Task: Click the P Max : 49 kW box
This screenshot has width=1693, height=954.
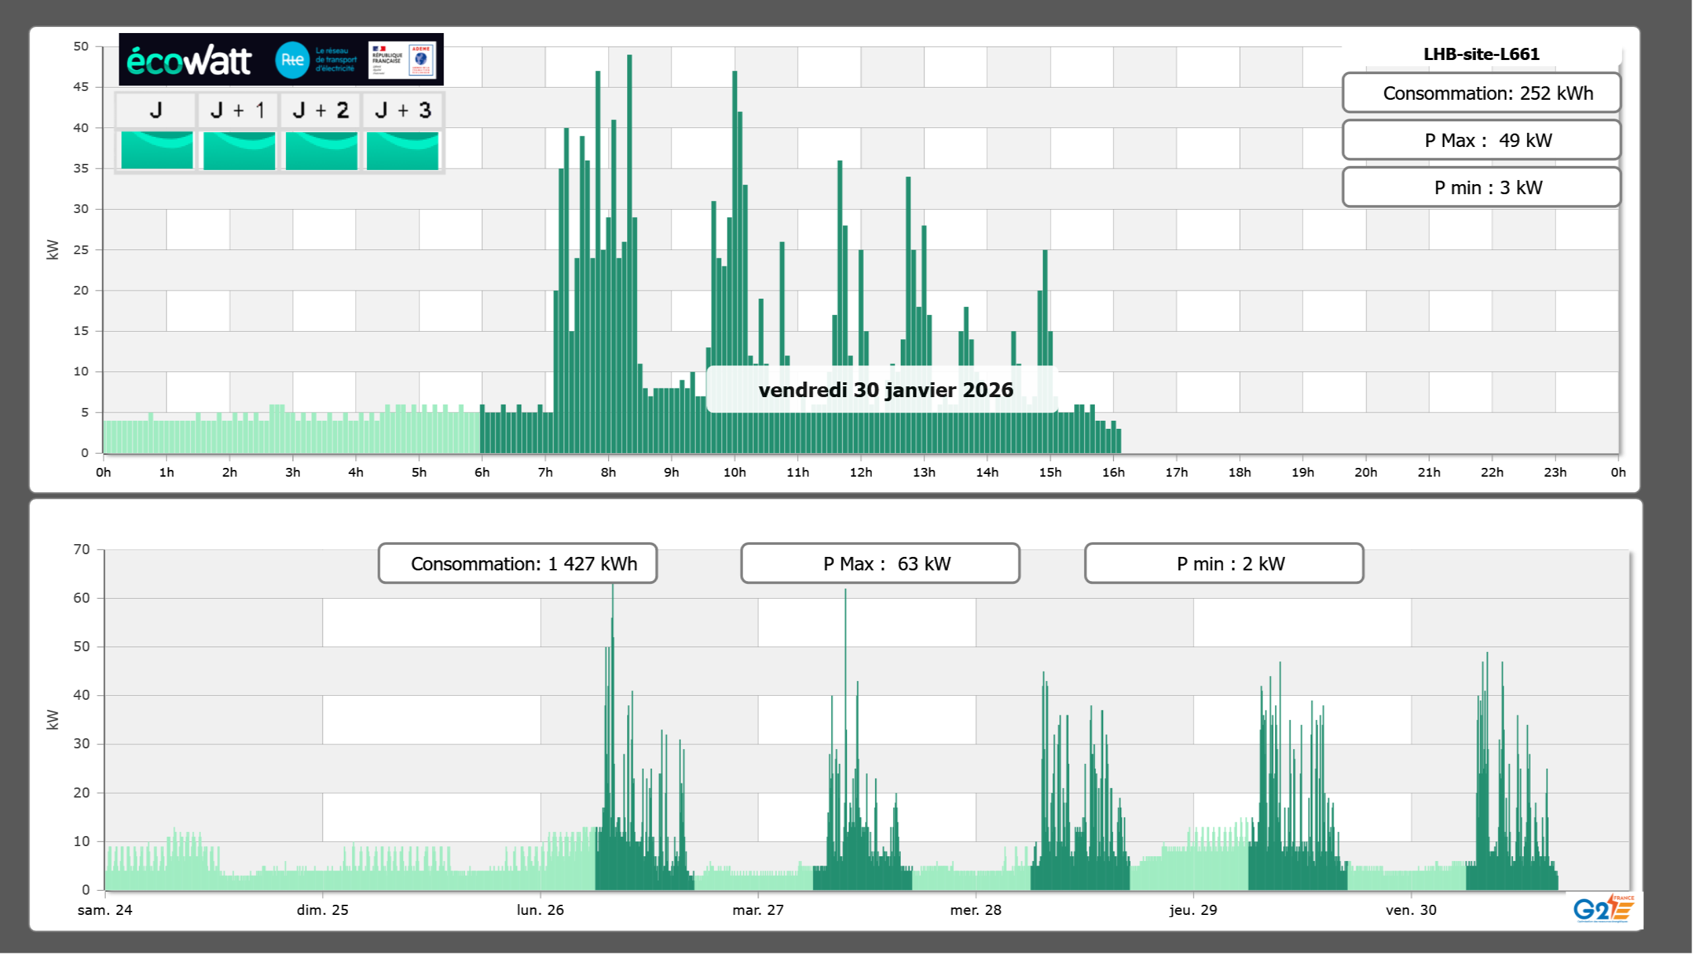Action: click(x=1481, y=140)
